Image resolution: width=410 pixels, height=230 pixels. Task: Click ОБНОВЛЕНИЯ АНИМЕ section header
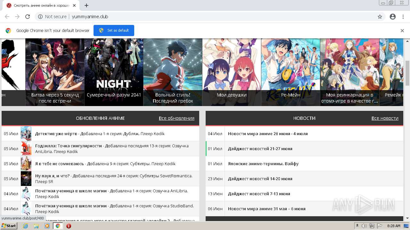tap(100, 118)
